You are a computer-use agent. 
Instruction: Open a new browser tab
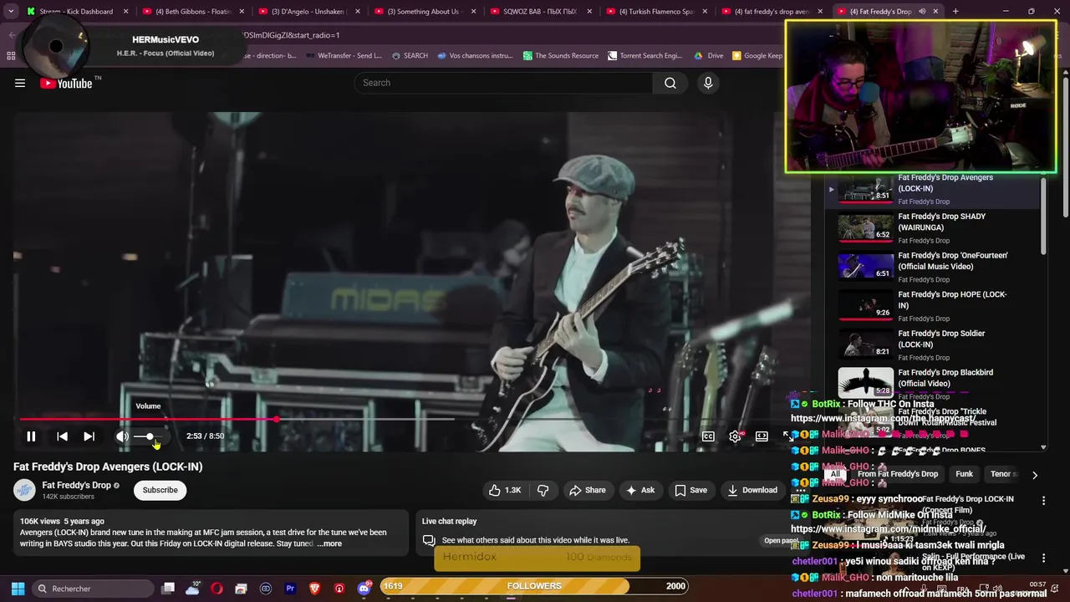pos(955,12)
